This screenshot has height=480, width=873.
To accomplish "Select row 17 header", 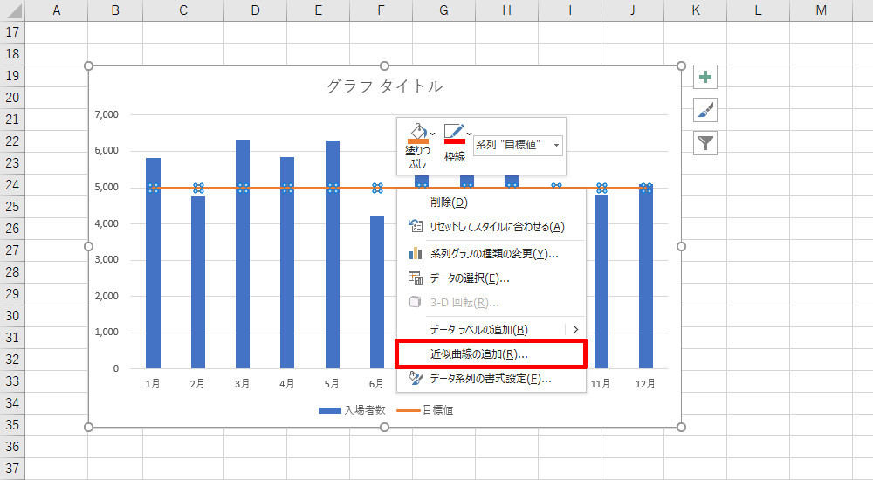I will [x=12, y=32].
